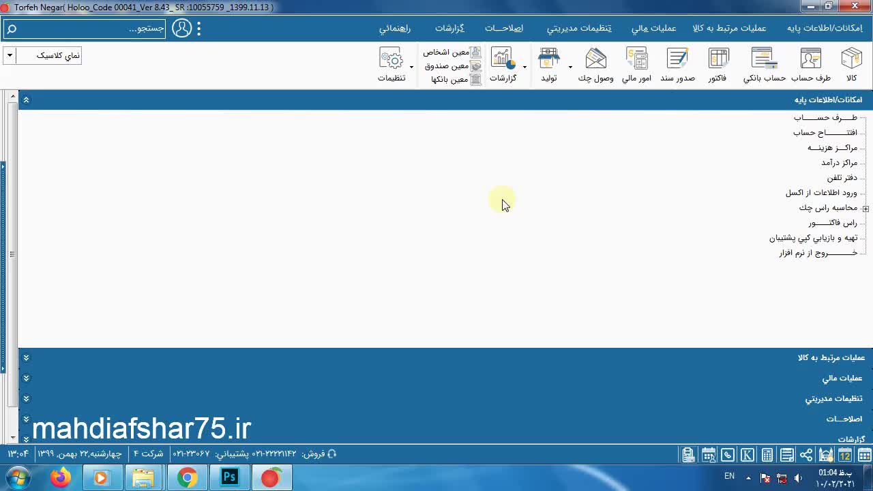Select دفتر تلفن in the tree

pyautogui.click(x=842, y=178)
